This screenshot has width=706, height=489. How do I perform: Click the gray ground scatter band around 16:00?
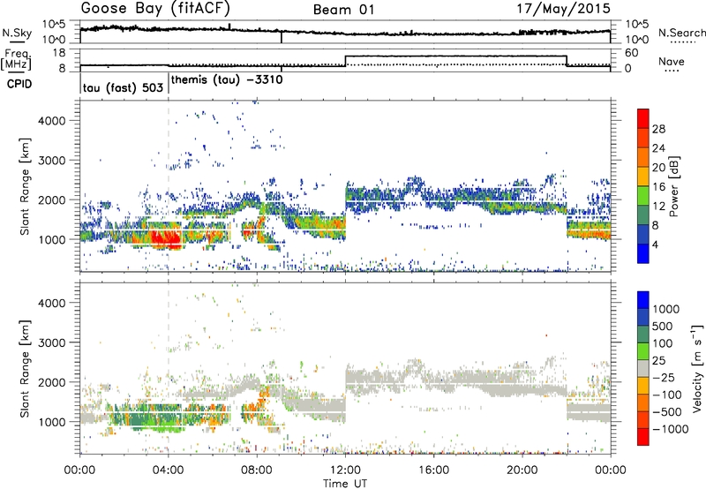point(433,380)
